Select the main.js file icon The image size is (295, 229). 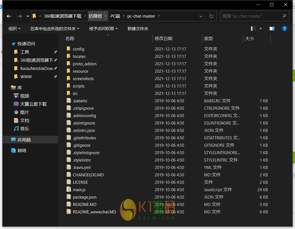69,190
